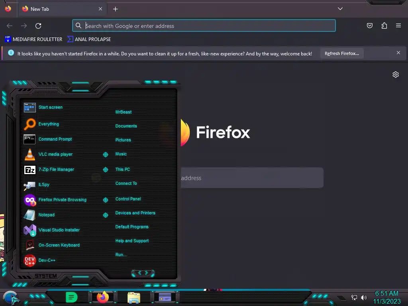Open MrBeast user folder
The height and width of the screenshot is (306, 408).
(x=124, y=112)
